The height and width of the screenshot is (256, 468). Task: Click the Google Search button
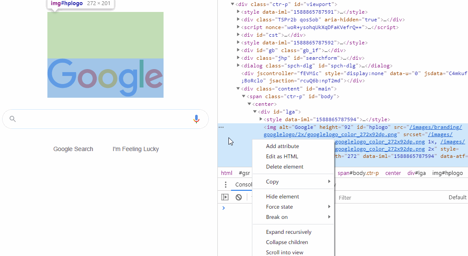(x=73, y=149)
